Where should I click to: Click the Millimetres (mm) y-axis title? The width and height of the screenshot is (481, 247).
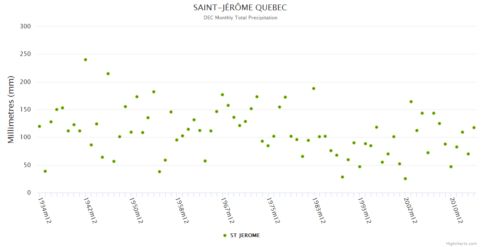(11, 110)
